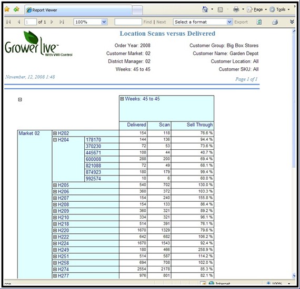Screen dimensions: 300x289
Task: Expand location H206
Action: (x=55, y=192)
